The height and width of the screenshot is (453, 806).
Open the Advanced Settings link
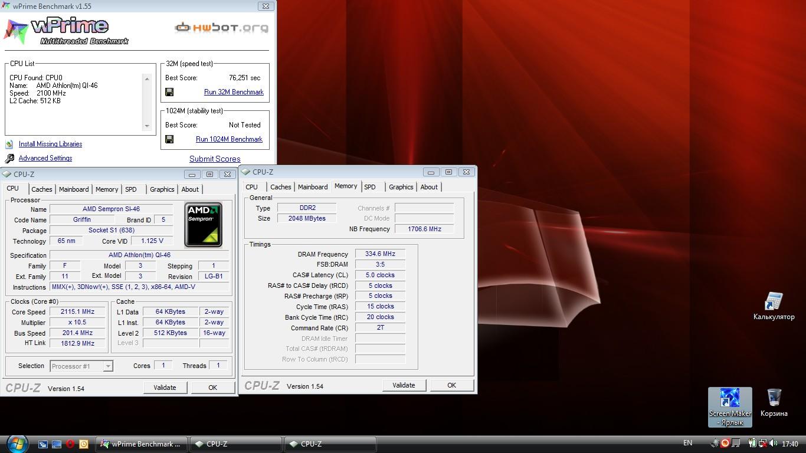tap(45, 158)
